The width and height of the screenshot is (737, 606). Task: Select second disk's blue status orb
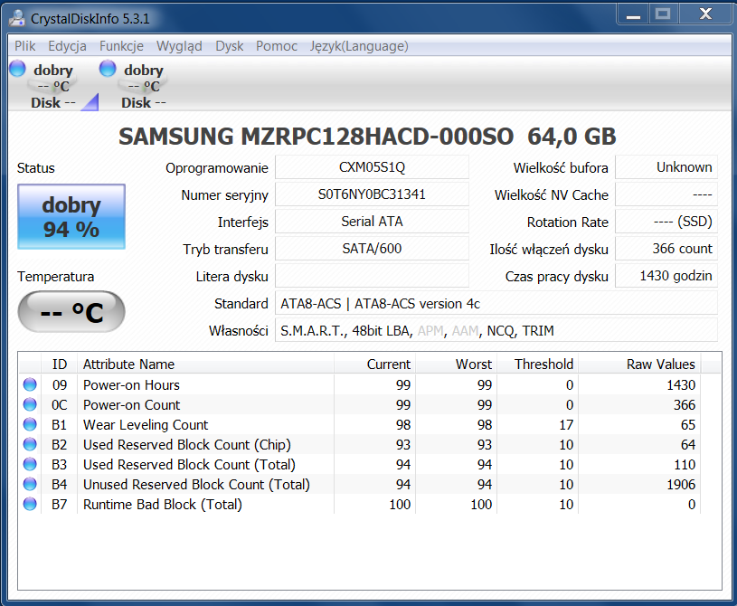[108, 68]
